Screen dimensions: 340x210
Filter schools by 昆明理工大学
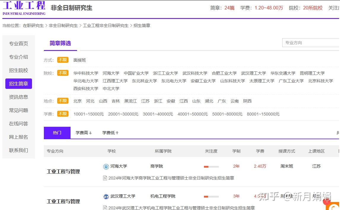312,73
